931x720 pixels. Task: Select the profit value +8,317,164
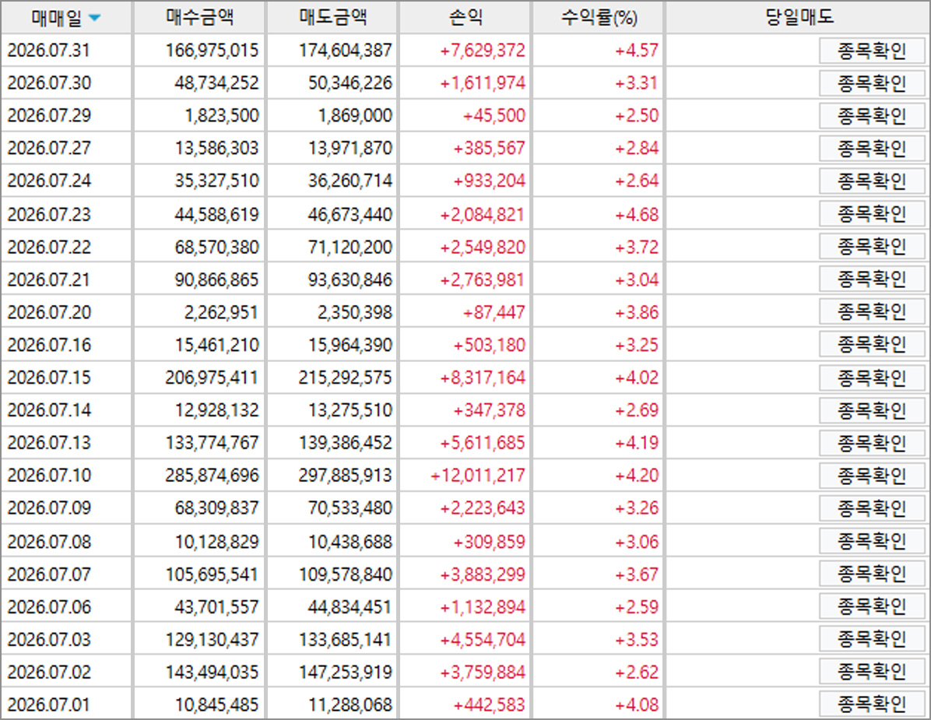(x=483, y=378)
